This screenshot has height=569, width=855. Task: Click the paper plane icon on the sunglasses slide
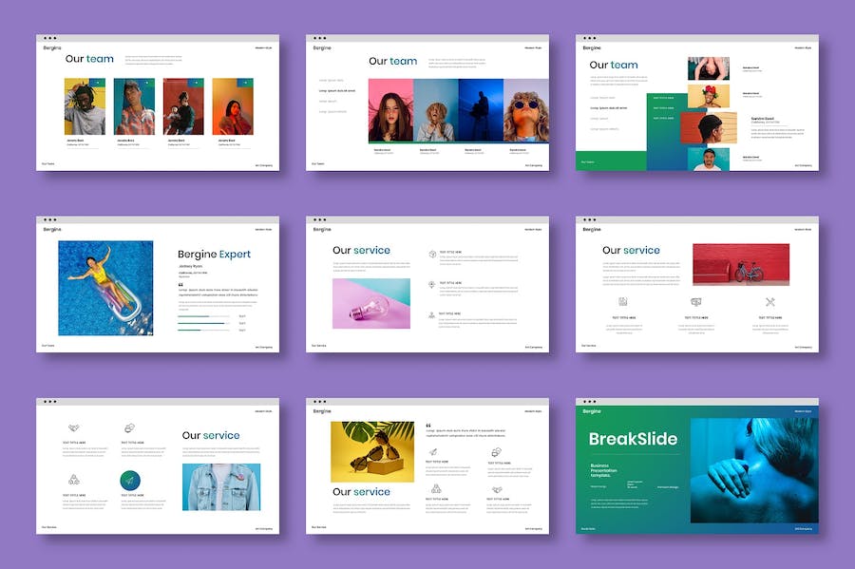[x=433, y=452]
